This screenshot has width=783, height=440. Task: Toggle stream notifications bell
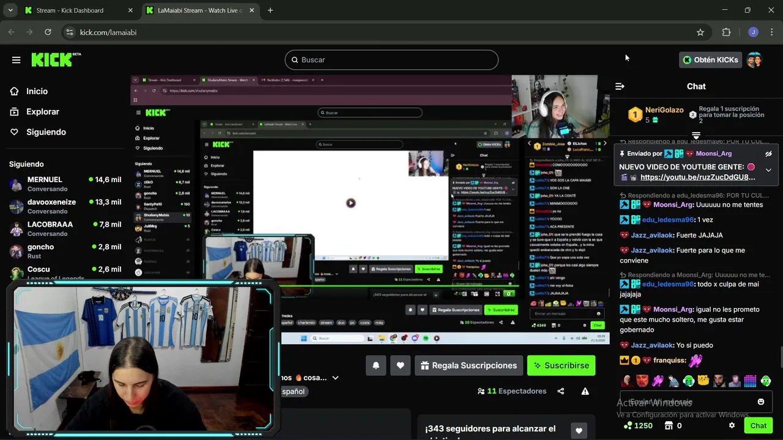(376, 365)
